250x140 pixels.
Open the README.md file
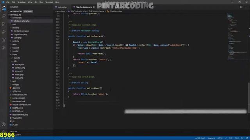click(x=18, y=111)
